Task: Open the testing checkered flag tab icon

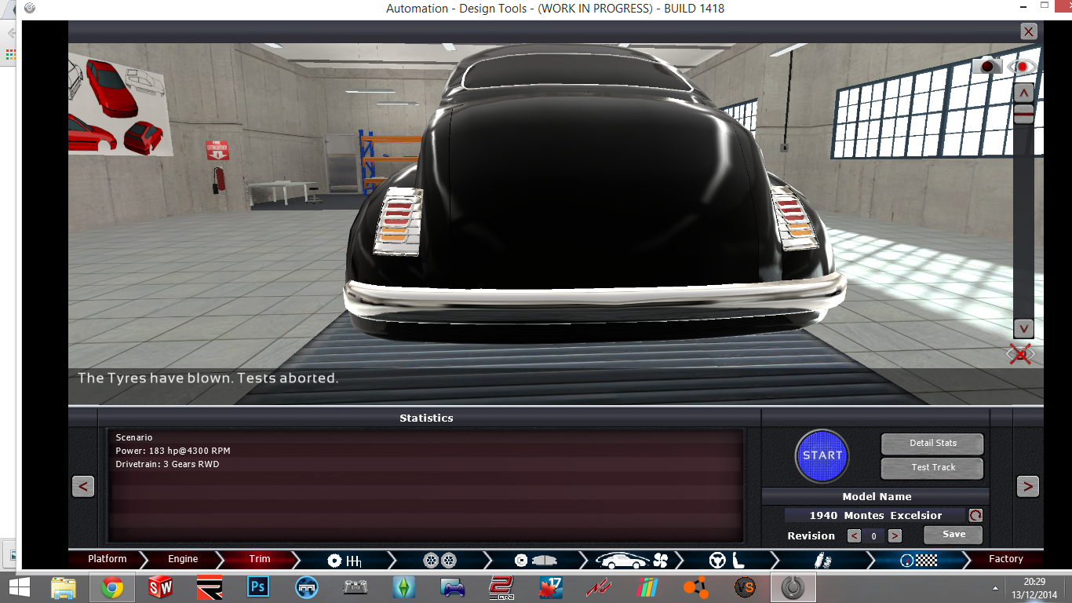Action: pyautogui.click(x=918, y=560)
